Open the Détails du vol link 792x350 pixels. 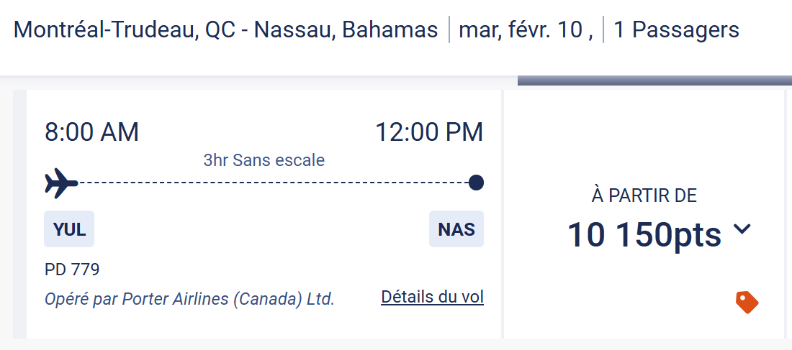point(432,297)
